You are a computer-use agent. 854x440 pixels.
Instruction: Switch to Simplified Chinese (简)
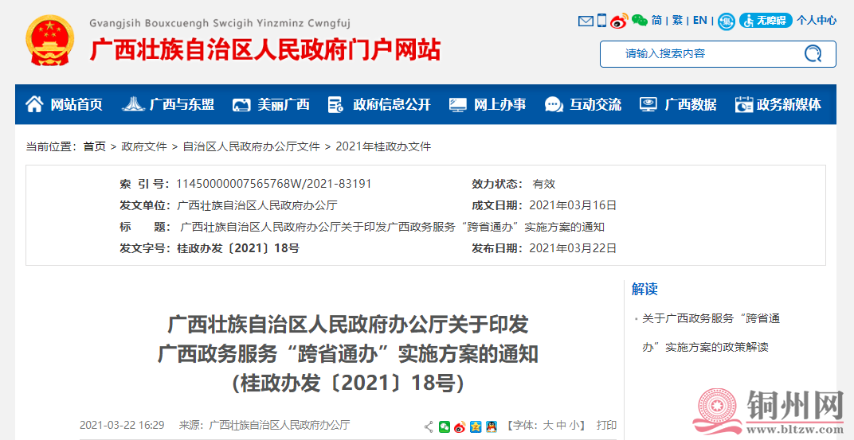point(657,21)
